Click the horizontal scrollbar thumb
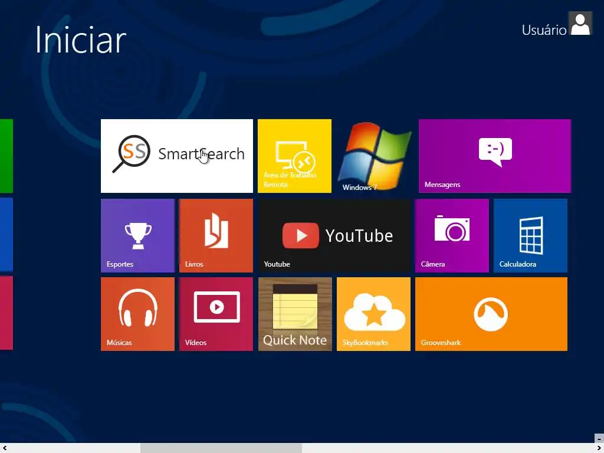 [x=221, y=448]
